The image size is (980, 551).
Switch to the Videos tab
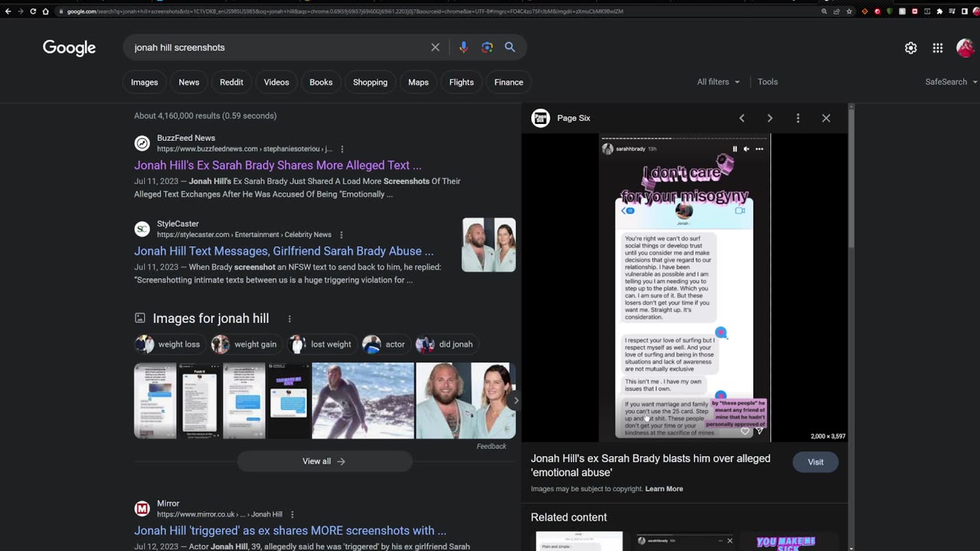276,82
